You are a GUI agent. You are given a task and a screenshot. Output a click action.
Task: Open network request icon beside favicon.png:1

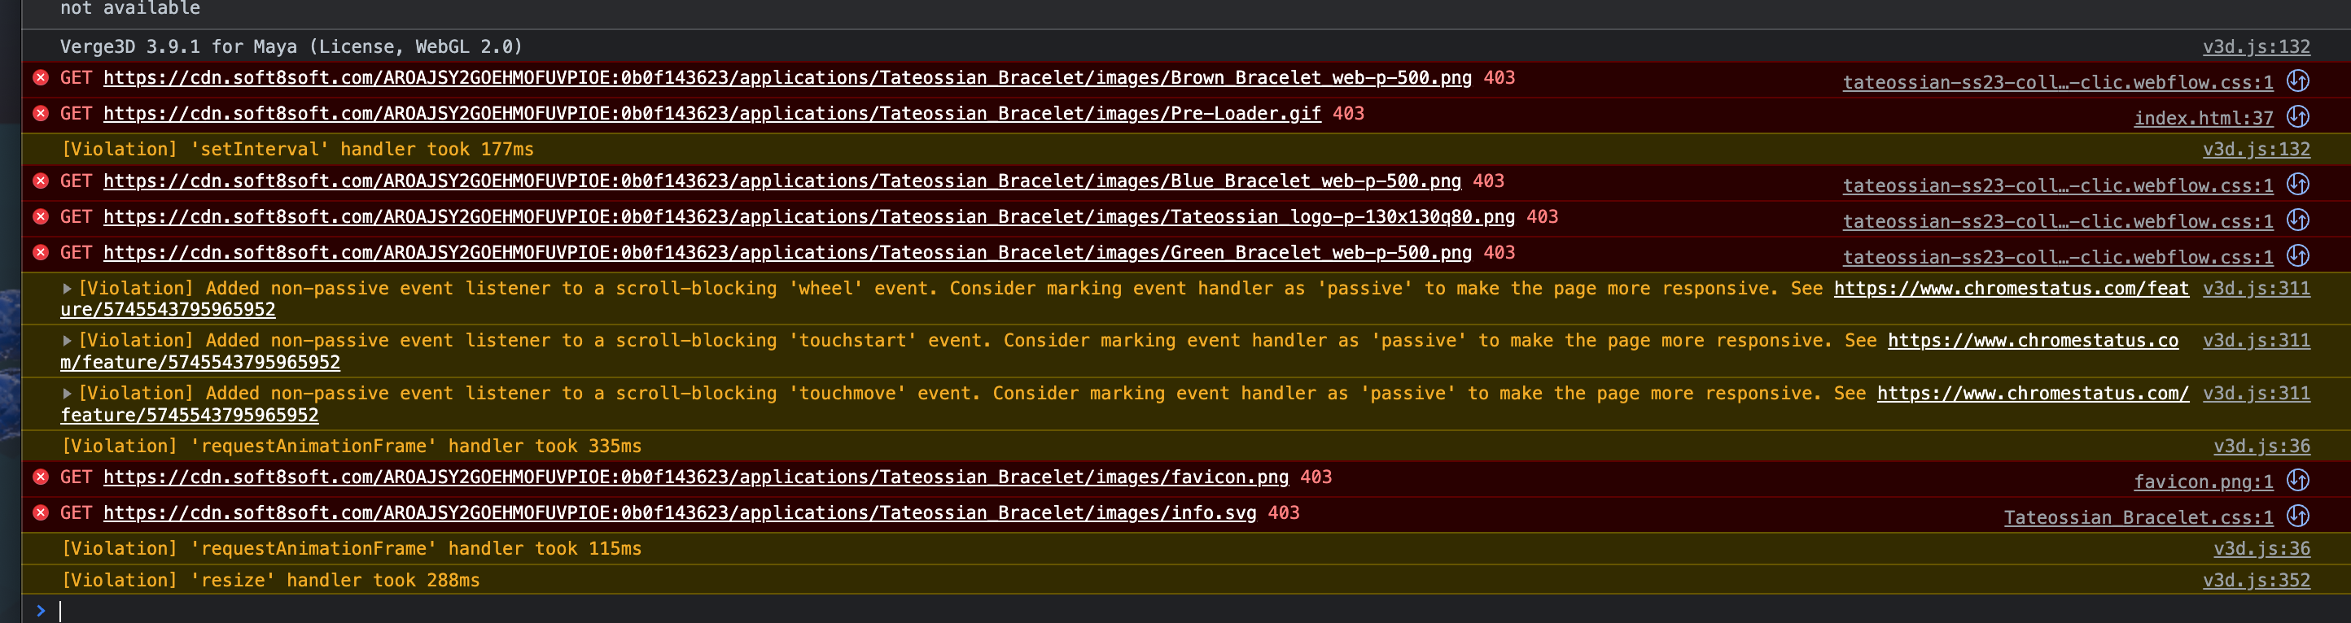click(x=2298, y=480)
